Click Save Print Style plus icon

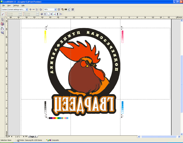[x=30, y=9]
